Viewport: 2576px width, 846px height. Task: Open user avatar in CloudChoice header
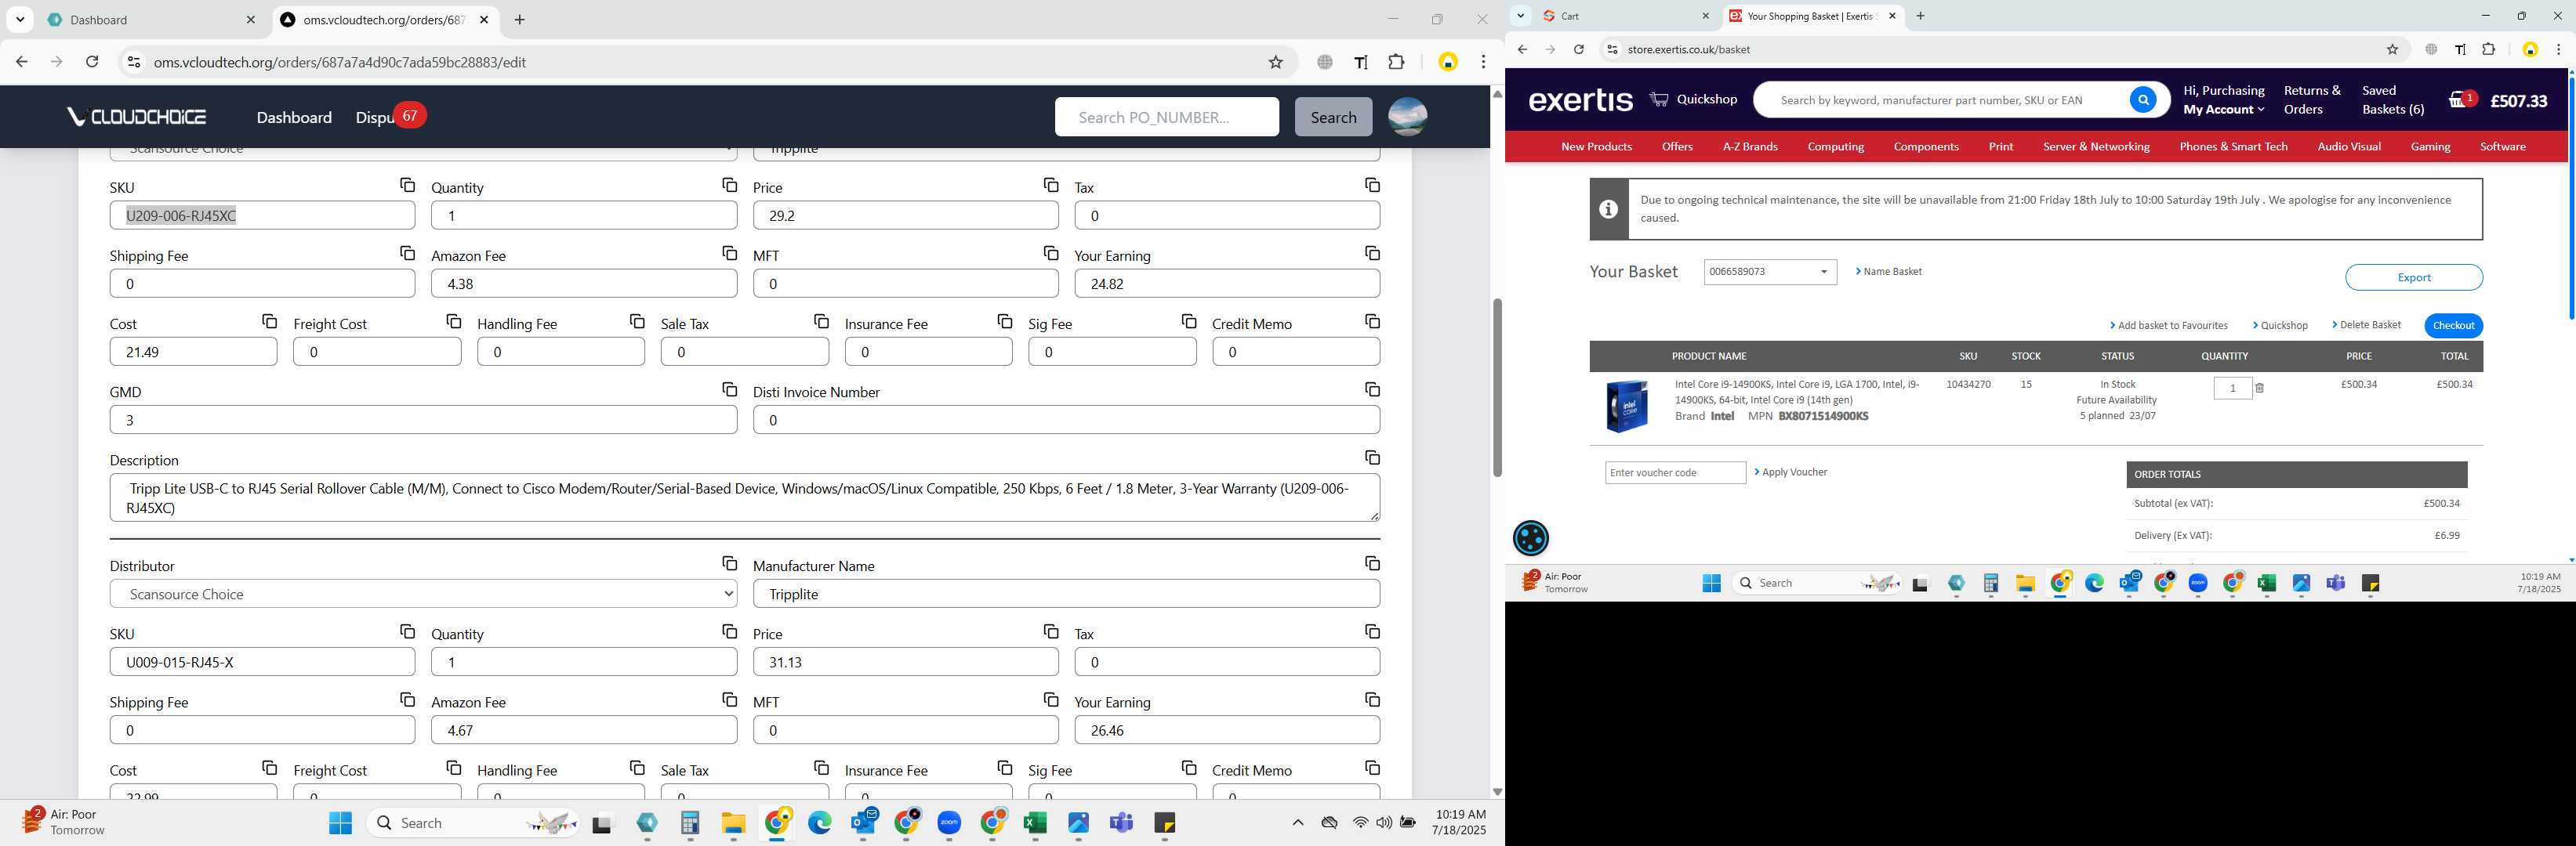tap(1407, 117)
